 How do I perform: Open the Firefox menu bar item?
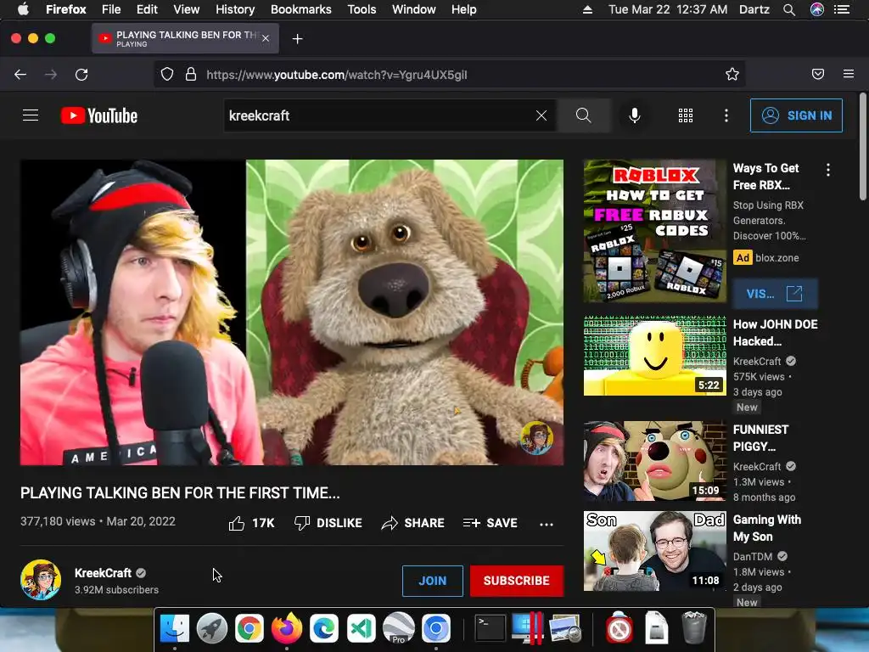[66, 9]
